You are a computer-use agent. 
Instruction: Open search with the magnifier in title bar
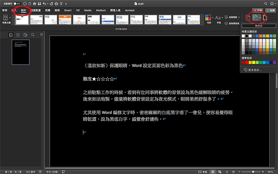click(265, 3)
